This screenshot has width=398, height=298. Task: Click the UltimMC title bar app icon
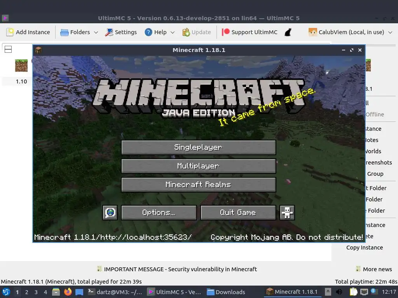[5, 18]
